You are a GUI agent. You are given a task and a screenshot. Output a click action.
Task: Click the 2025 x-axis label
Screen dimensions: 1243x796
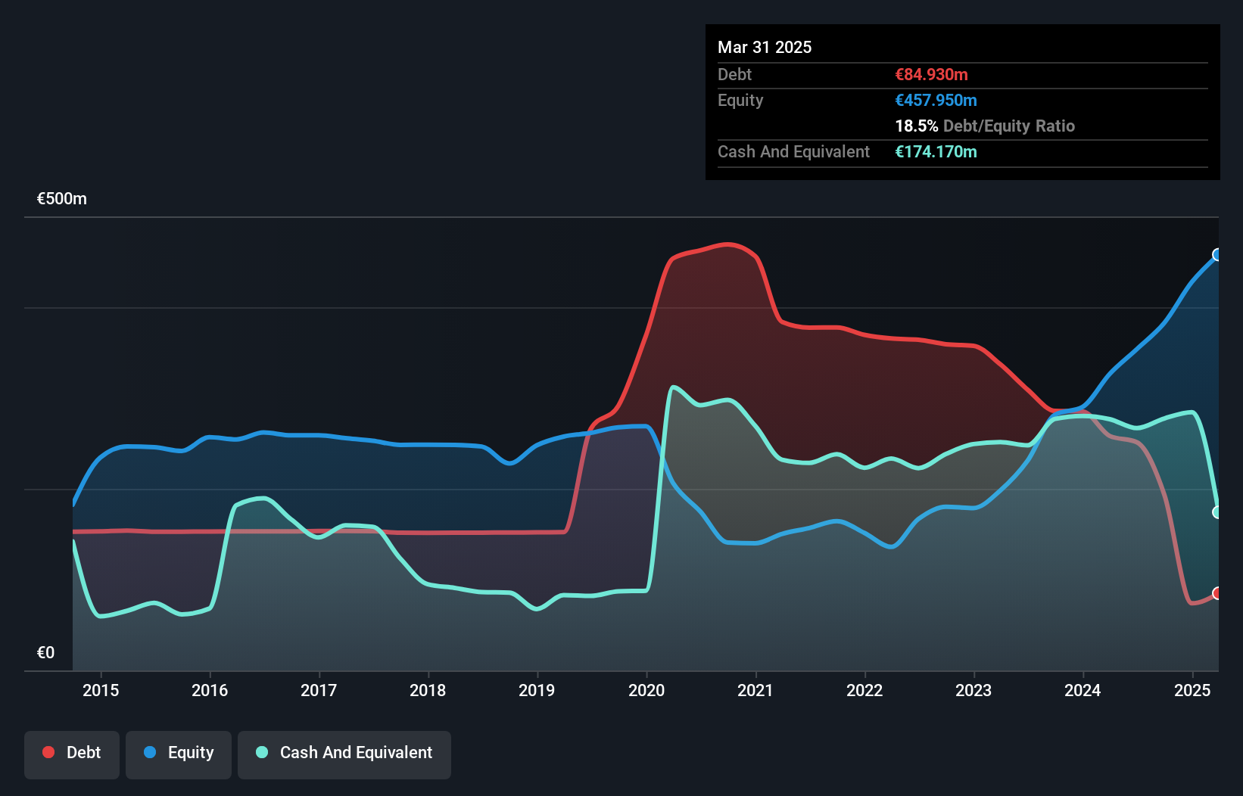1192,690
